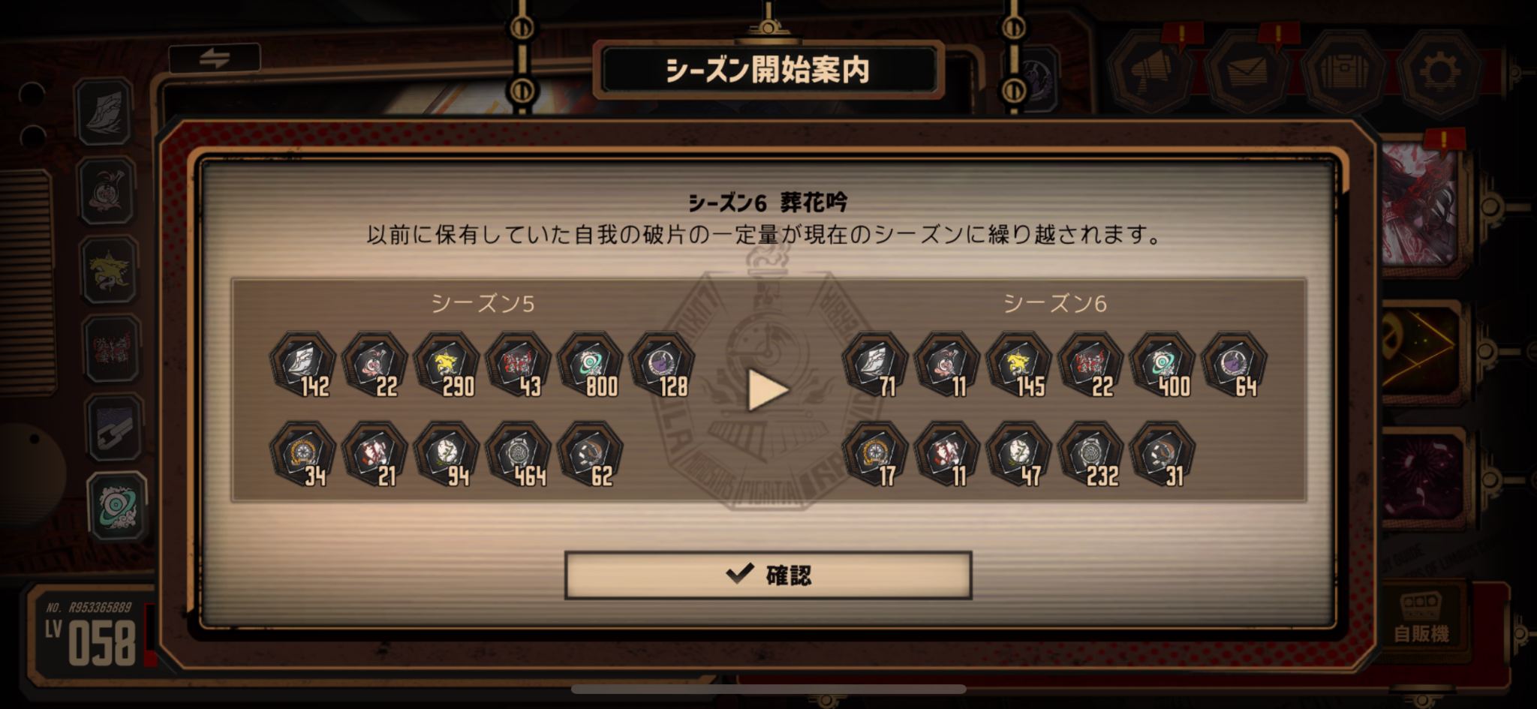Select the Season 5 fragment icon showing 290
Viewport: 1537px width, 709px height.
click(447, 365)
